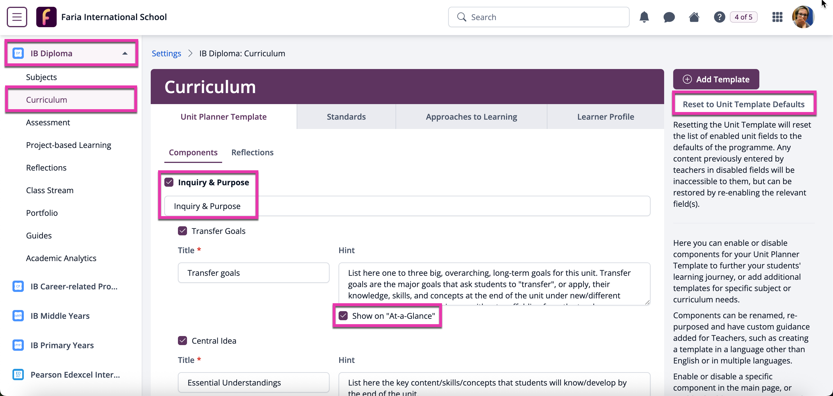Click the Add Template button
Screen dimensions: 833x396
716,79
